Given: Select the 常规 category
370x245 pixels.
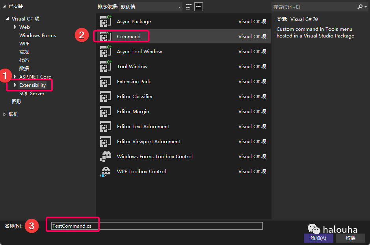Looking at the screenshot, I should point(24,52).
